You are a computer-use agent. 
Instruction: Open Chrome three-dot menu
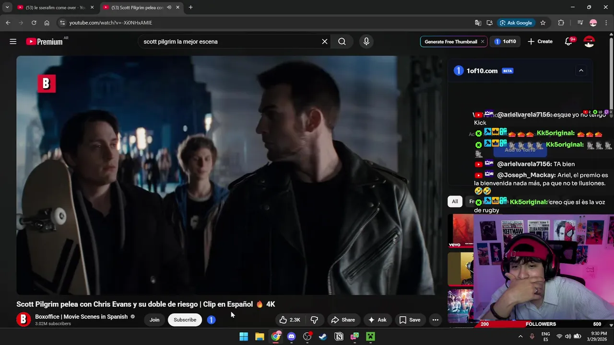[x=606, y=23]
